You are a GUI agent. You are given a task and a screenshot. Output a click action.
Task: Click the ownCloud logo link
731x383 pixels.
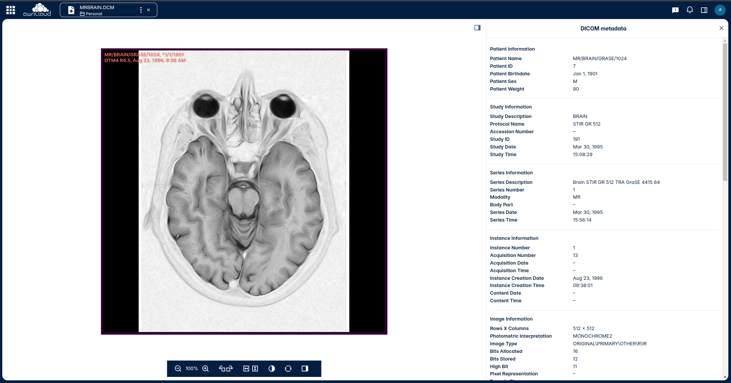point(37,10)
